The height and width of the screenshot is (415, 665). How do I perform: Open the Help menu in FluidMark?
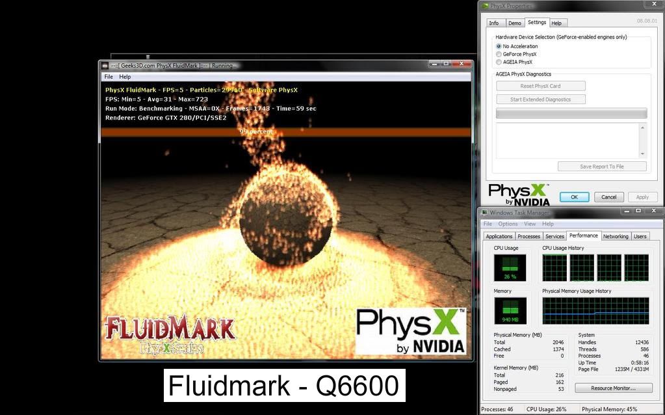[125, 77]
